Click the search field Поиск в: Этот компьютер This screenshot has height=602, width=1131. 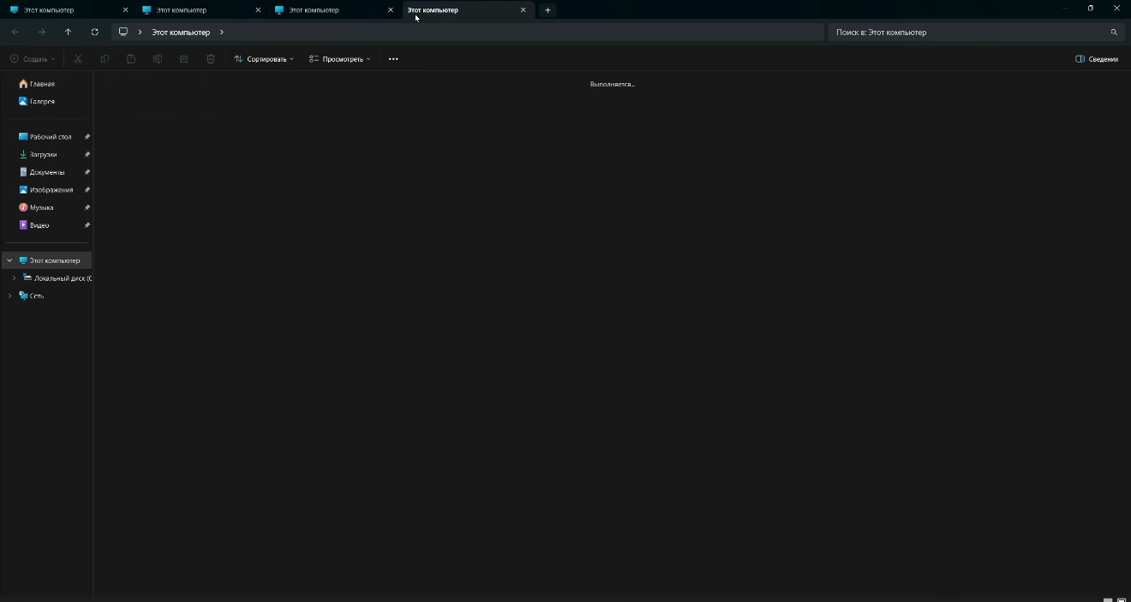point(968,32)
